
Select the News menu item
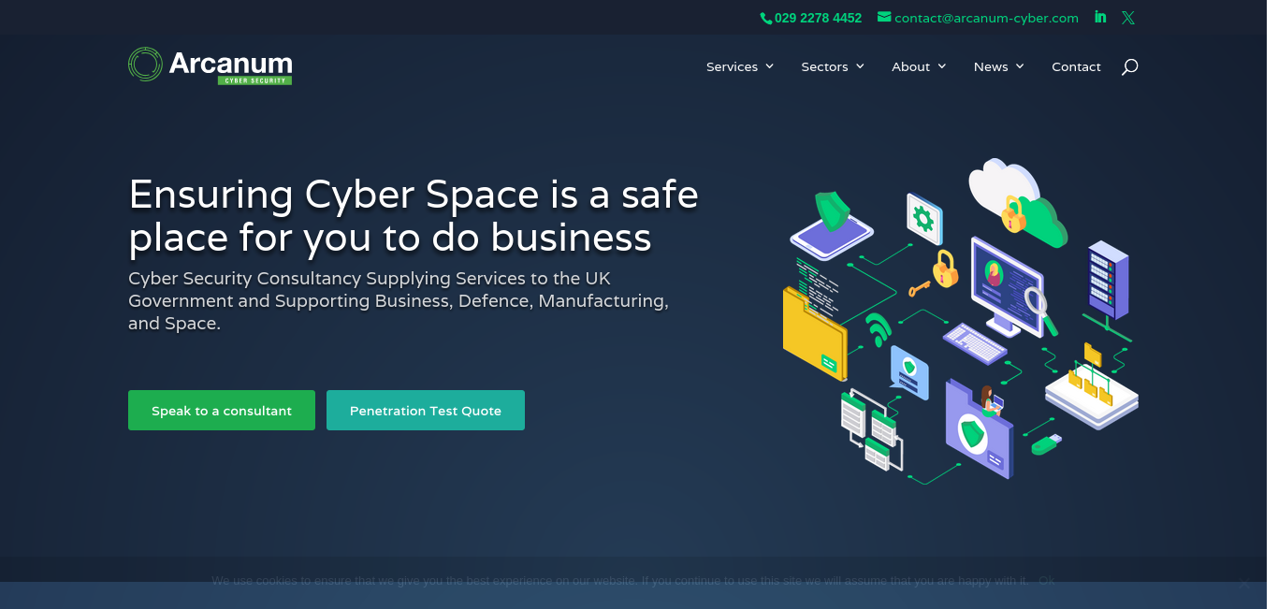point(991,66)
